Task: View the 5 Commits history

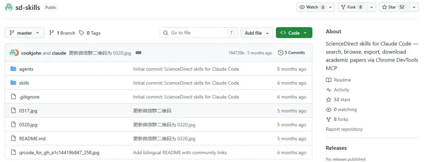Action: (x=291, y=53)
